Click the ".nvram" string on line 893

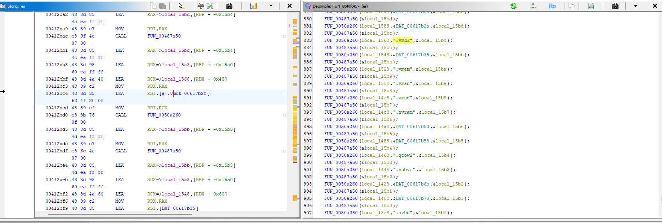click(404, 112)
